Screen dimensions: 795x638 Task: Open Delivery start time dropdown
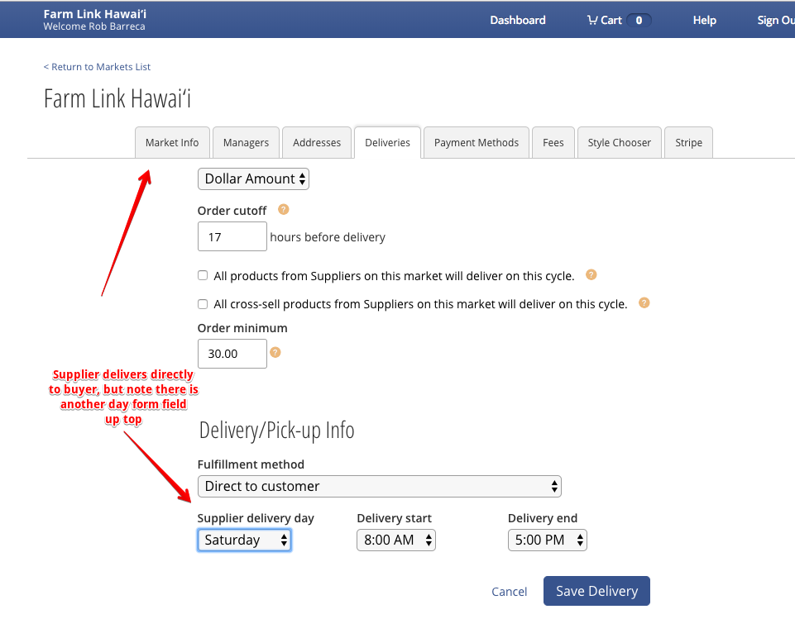click(x=396, y=540)
